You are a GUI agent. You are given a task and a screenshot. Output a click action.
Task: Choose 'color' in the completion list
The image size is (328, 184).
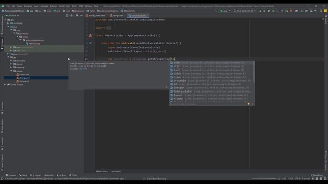pyautogui.click(x=211, y=74)
